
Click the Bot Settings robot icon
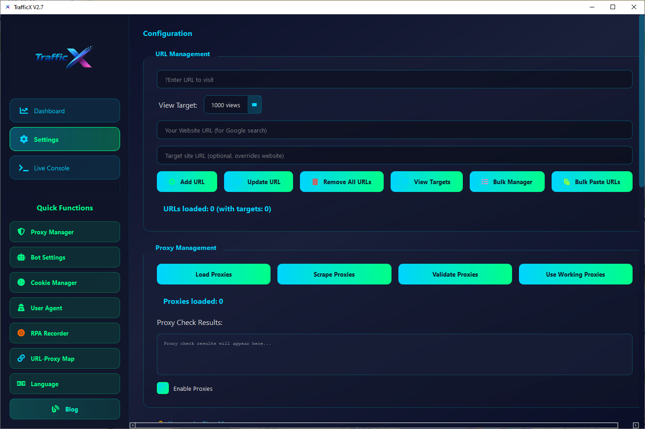click(21, 257)
